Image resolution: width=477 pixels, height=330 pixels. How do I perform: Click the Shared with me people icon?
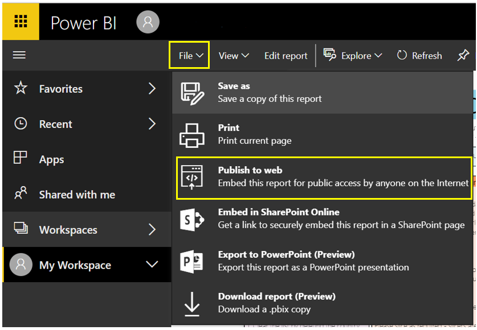click(21, 193)
